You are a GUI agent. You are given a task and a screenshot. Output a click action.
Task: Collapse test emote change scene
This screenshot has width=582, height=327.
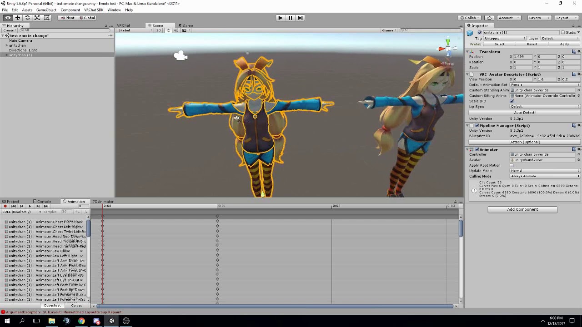point(3,35)
